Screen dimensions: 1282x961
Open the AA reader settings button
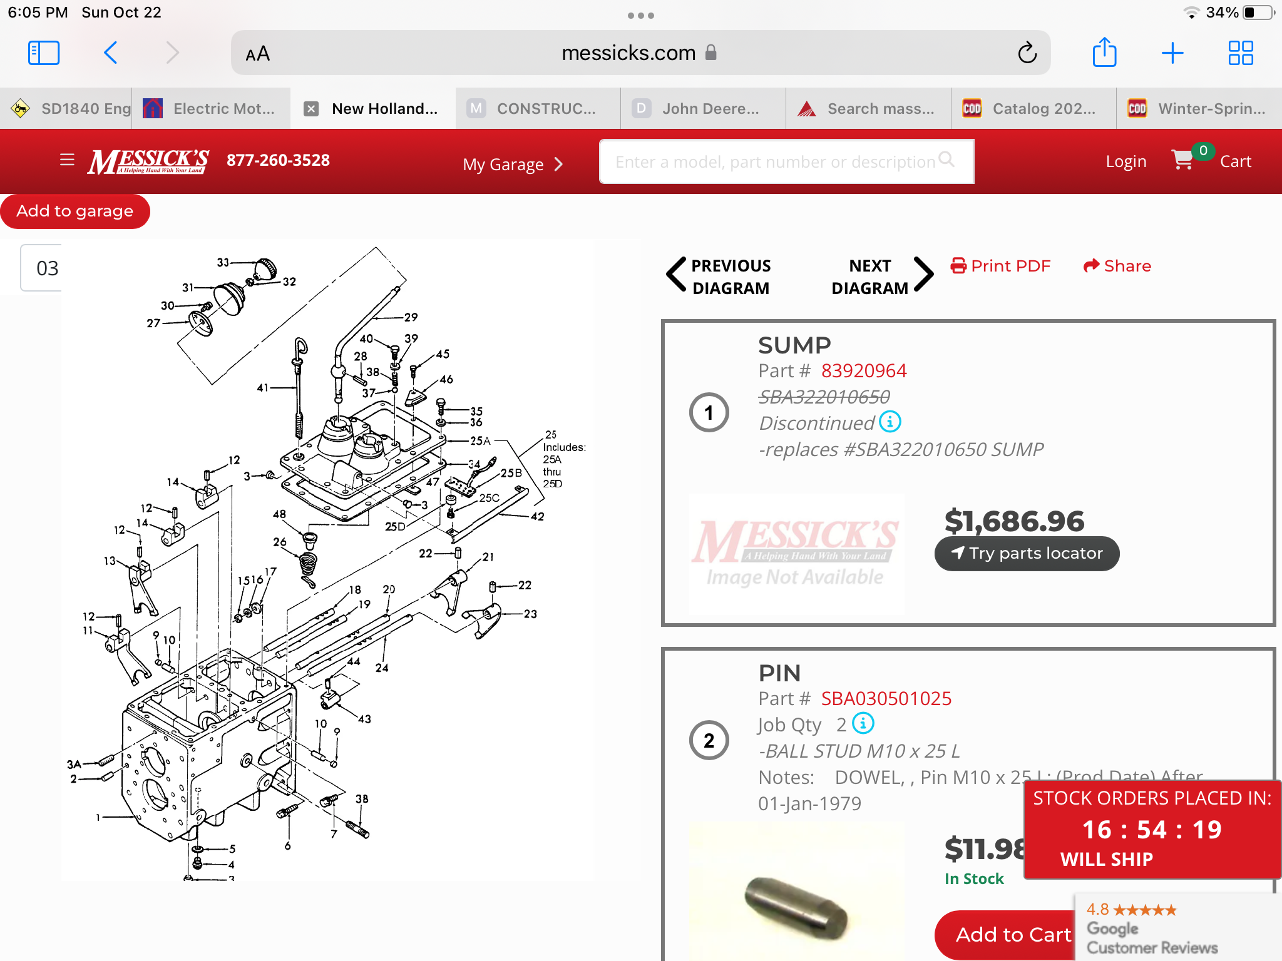(x=257, y=54)
